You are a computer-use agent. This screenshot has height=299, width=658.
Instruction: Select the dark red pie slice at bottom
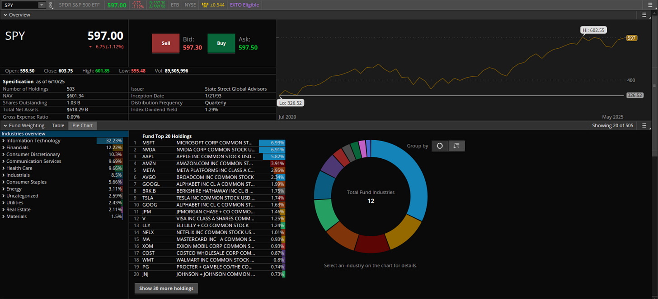pos(371,244)
